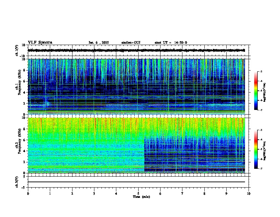Click the "VLF Spectra" plot title
The image size is (280, 217).
click(40, 43)
